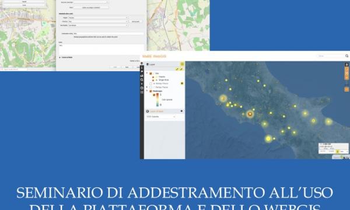Focus the single-line text field in the dialog
This screenshot has height=210, width=350.
pos(108,33)
